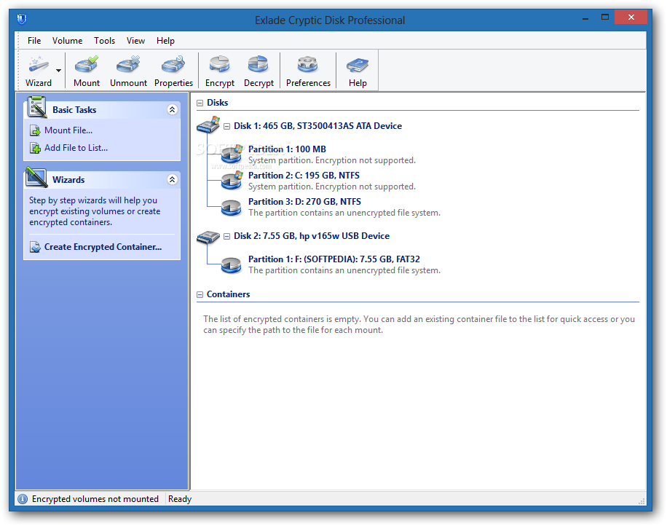Open the Help menu
Image resolution: width=667 pixels, height=526 pixels.
click(x=165, y=41)
